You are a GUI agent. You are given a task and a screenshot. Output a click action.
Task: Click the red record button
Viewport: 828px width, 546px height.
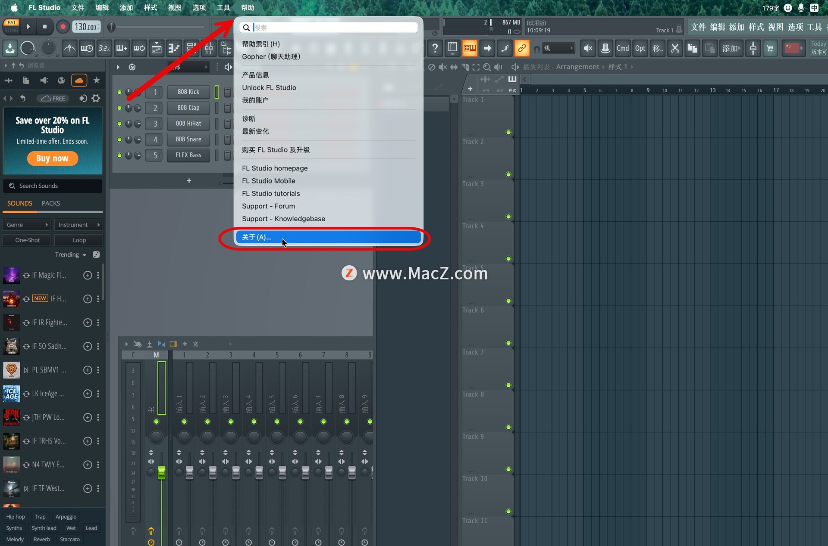[63, 27]
